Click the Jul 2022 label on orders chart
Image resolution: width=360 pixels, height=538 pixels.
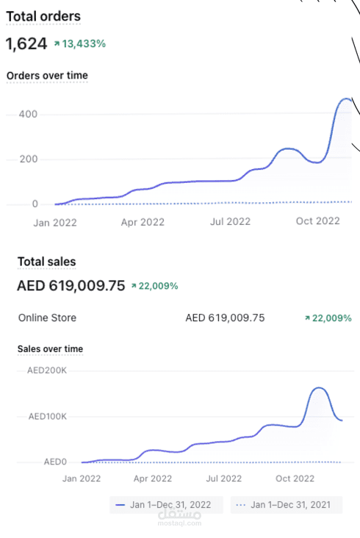230,222
